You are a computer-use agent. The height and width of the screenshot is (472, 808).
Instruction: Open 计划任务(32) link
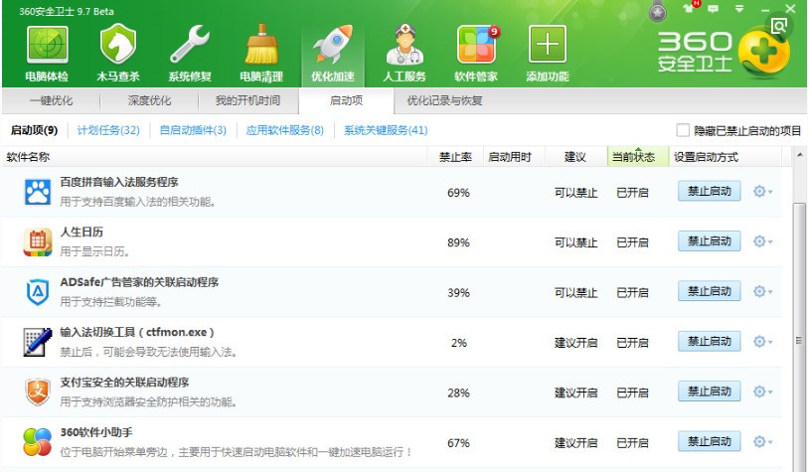tap(108, 130)
